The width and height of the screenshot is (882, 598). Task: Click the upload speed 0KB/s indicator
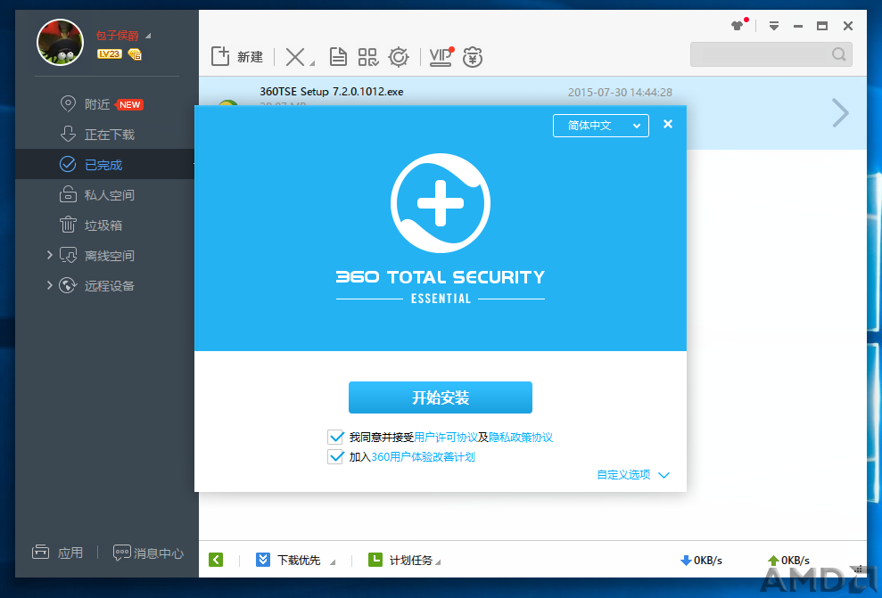click(788, 561)
